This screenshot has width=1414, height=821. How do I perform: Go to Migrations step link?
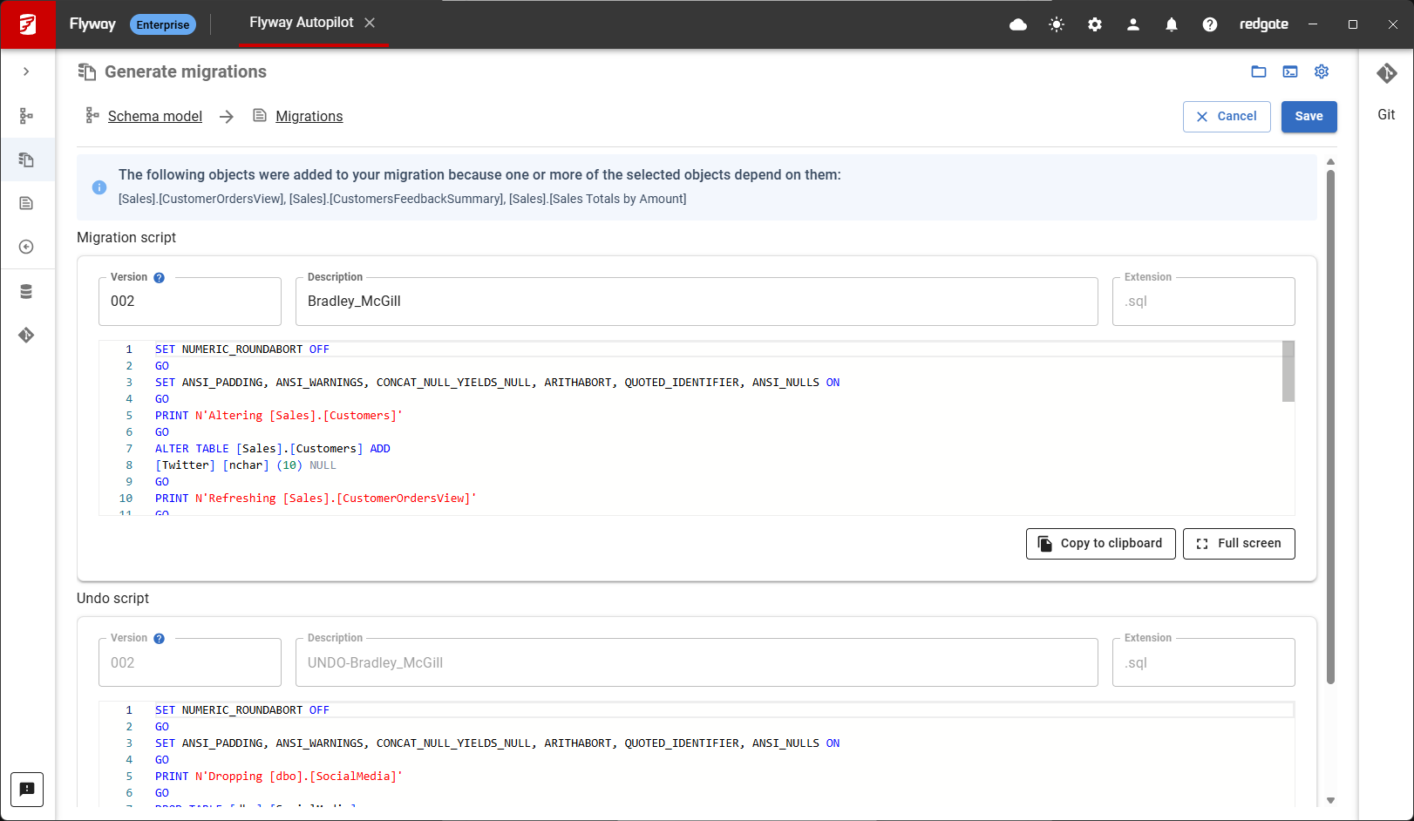[309, 116]
